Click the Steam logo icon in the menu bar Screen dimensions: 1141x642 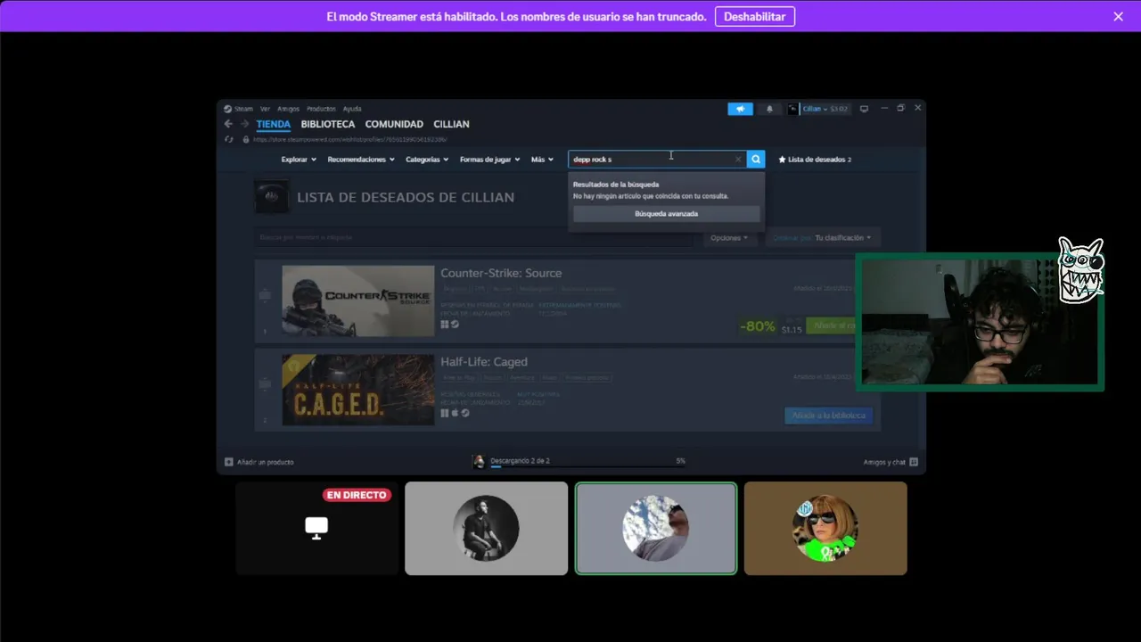[228, 109]
